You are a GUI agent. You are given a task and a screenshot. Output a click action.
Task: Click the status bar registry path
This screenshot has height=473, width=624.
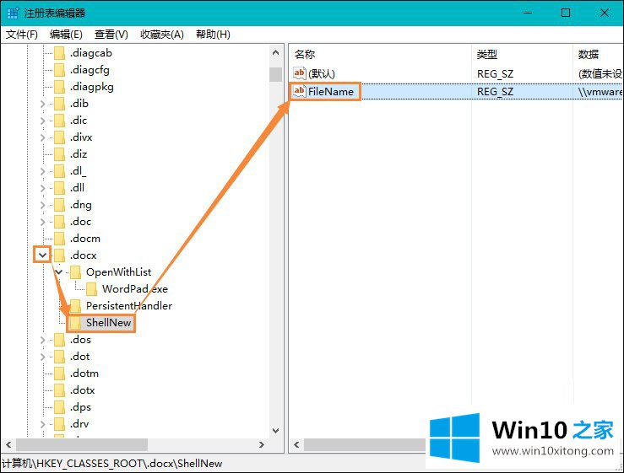coord(111,464)
